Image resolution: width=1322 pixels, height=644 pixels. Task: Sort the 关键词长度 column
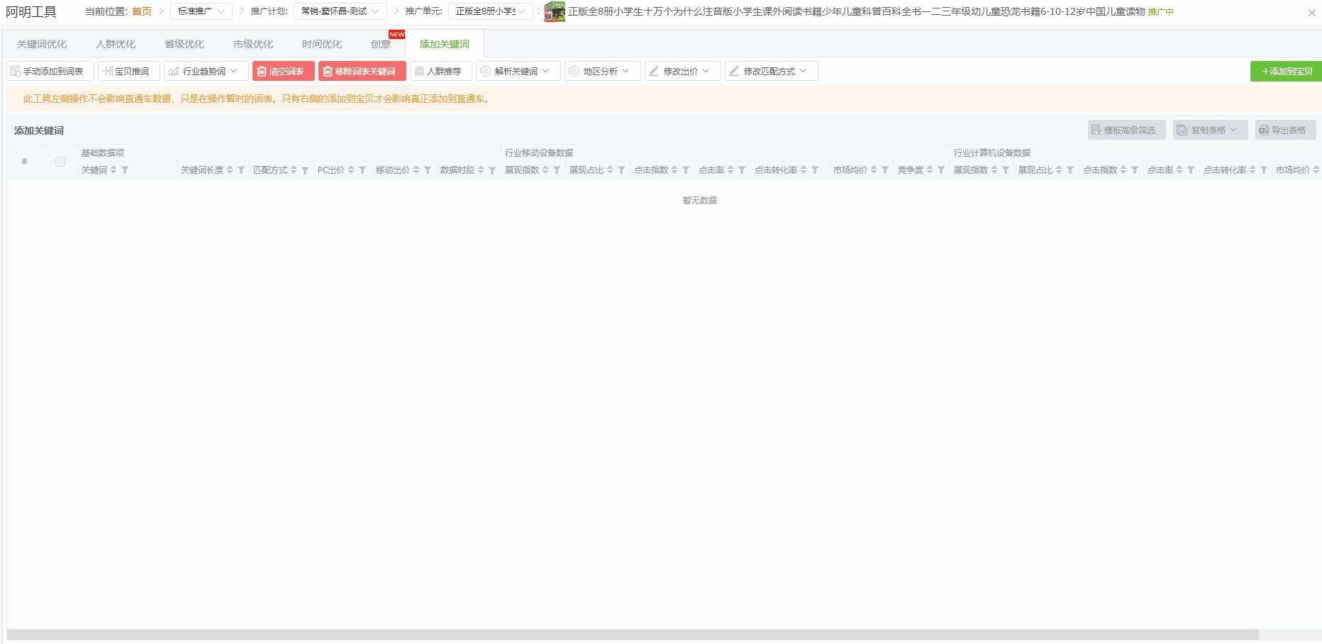(x=230, y=170)
